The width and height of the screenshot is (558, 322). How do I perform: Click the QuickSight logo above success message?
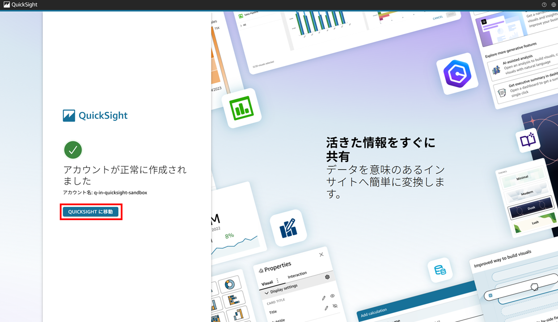point(95,115)
